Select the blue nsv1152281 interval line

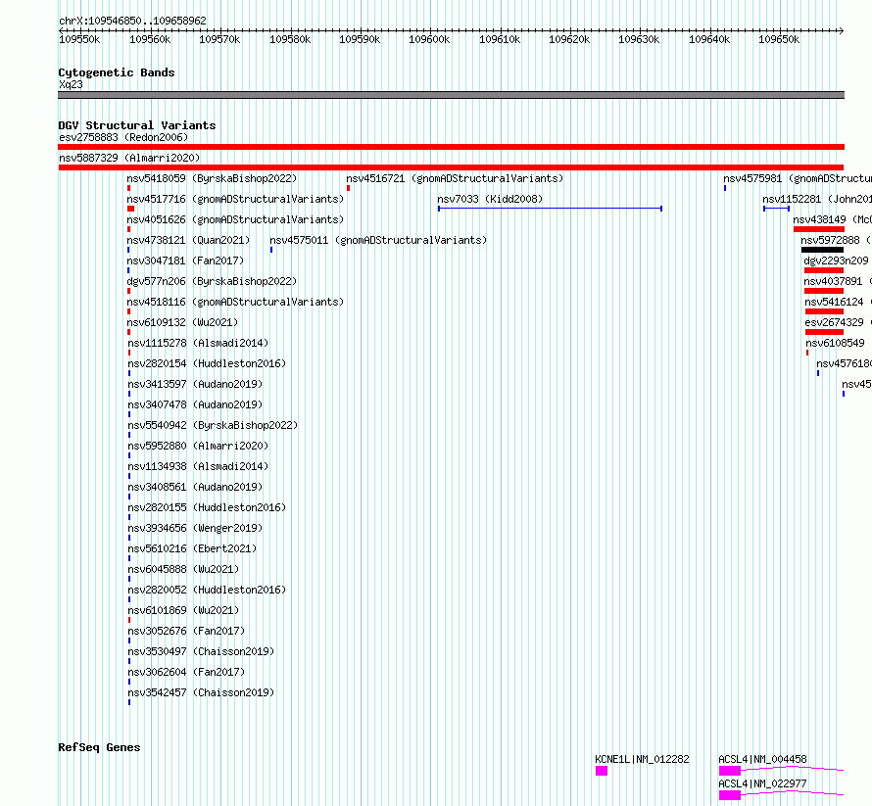click(776, 209)
